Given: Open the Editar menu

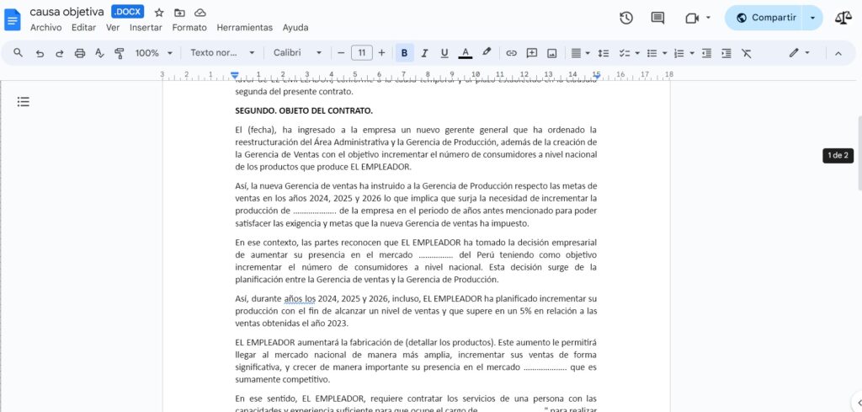Looking at the screenshot, I should [x=83, y=28].
